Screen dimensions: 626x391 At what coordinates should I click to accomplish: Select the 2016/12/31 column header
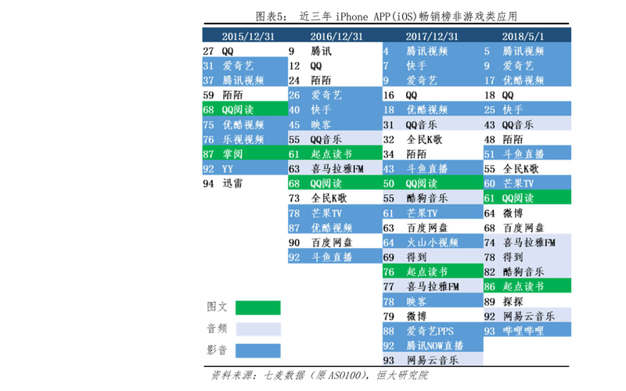click(x=336, y=36)
